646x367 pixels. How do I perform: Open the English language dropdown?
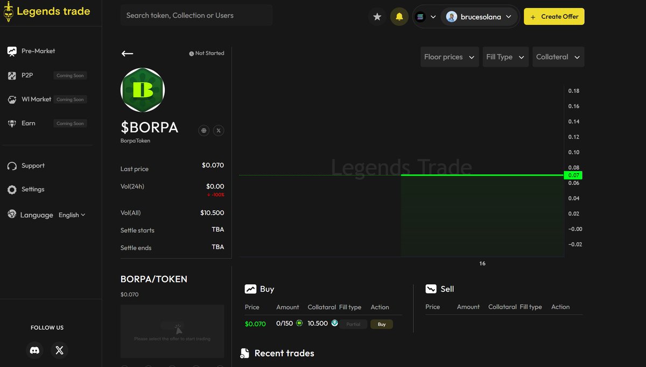click(72, 215)
